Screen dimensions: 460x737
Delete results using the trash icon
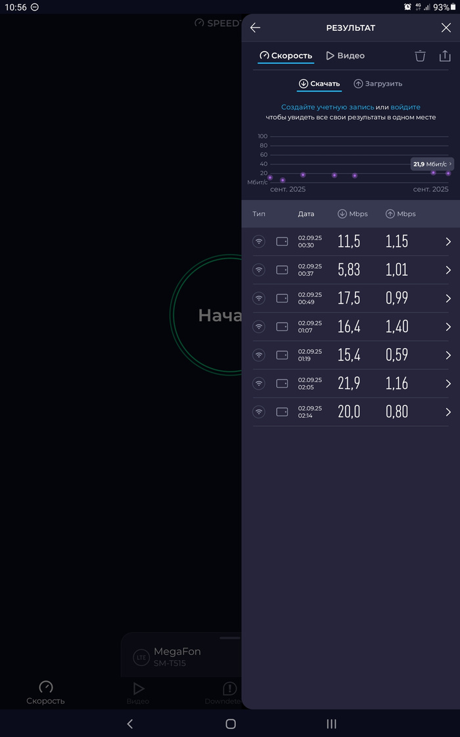(x=420, y=56)
